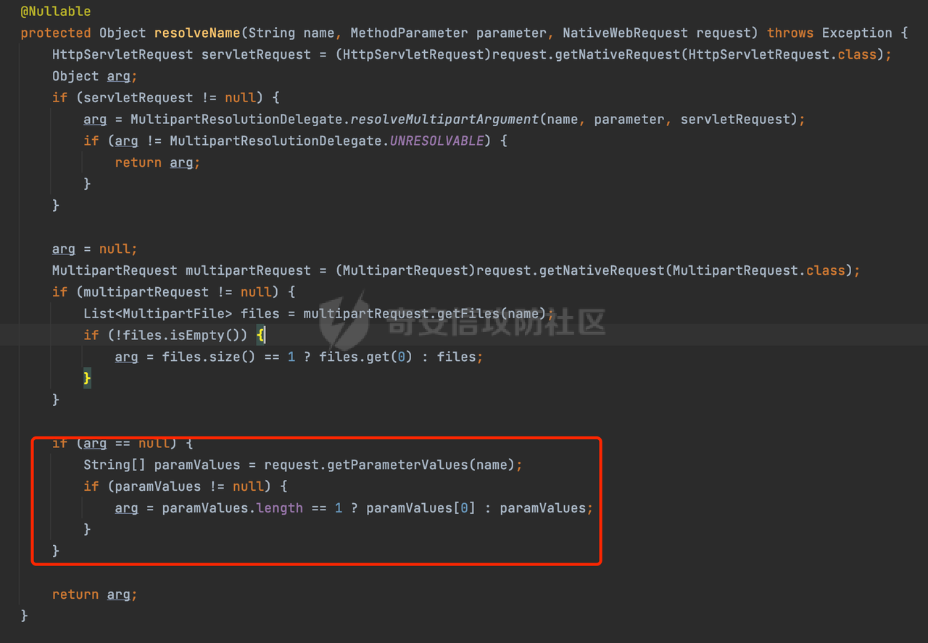This screenshot has width=928, height=643.
Task: Click the purple length property of paramValues
Action: [x=280, y=508]
